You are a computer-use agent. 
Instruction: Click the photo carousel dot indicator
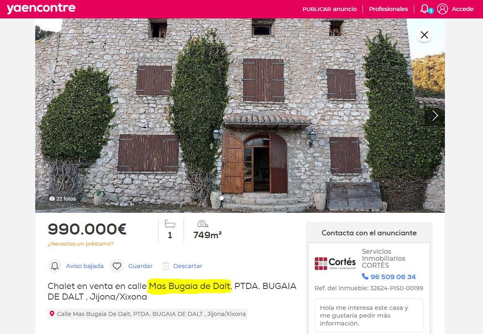(222, 198)
